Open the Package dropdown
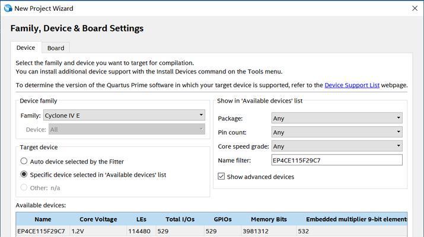This screenshot has width=424, height=237. [337, 118]
